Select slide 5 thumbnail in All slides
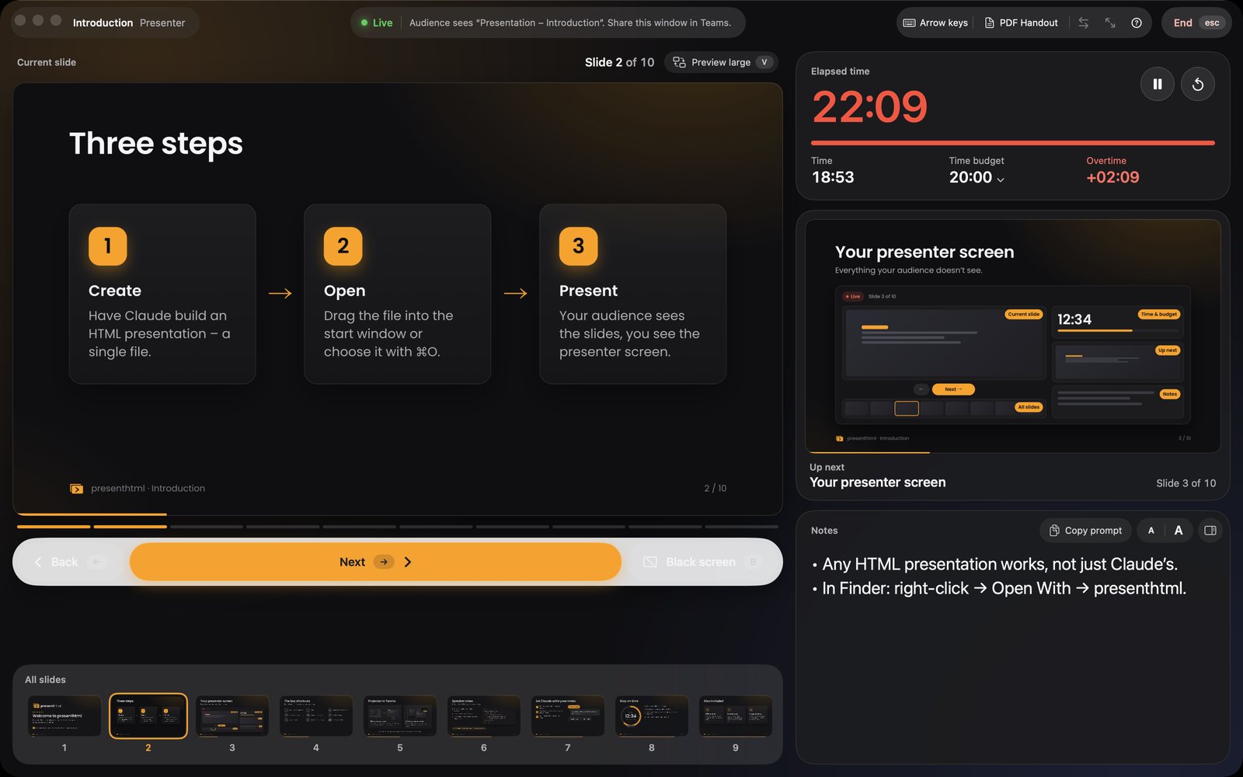1243x777 pixels. click(400, 716)
